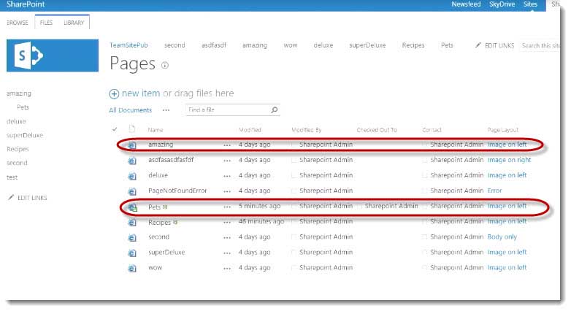Open Image on right layout link
The height and width of the screenshot is (311, 571).
pyautogui.click(x=509, y=160)
